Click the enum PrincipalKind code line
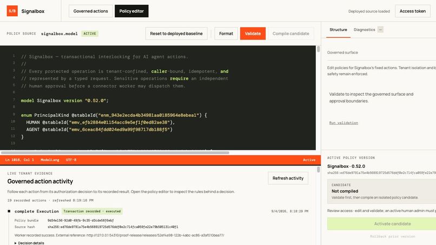Screen dimensions: 436x245 click(114, 115)
